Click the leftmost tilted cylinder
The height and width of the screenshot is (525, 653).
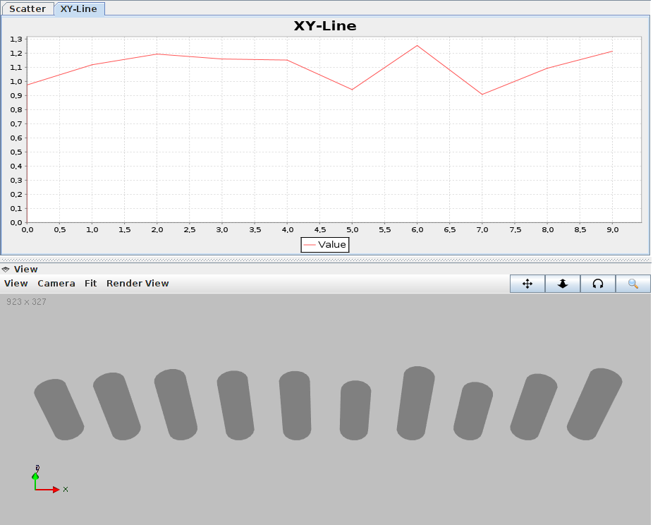tap(59, 409)
